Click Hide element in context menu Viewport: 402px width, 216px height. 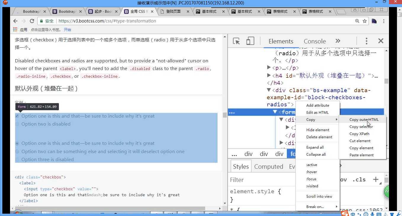[318, 130]
